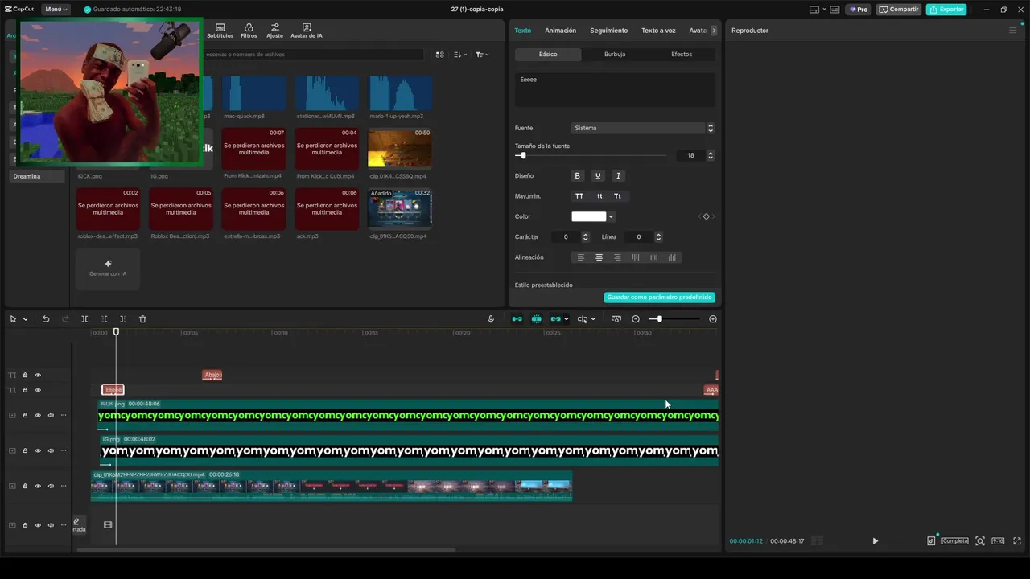Open the filter dropdown in media library
Screen dimensions: 1030x579
(x=480, y=55)
